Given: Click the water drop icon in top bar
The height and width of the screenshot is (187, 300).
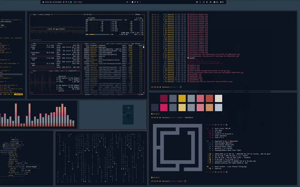Looking at the screenshot, I should 43,2.
